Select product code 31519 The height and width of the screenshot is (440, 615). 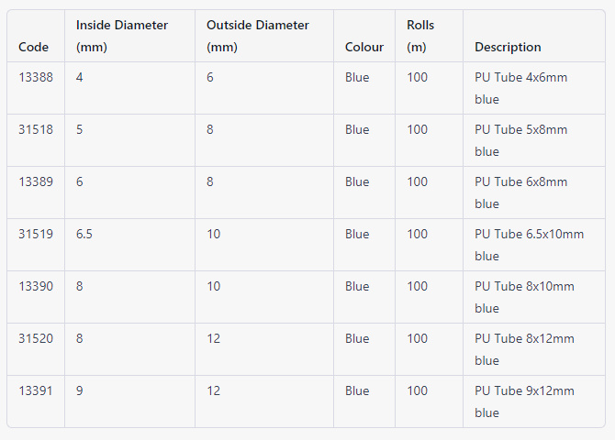click(36, 234)
